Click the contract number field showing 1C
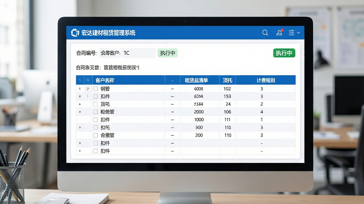Viewport: 364px width, 204px height. click(139, 53)
